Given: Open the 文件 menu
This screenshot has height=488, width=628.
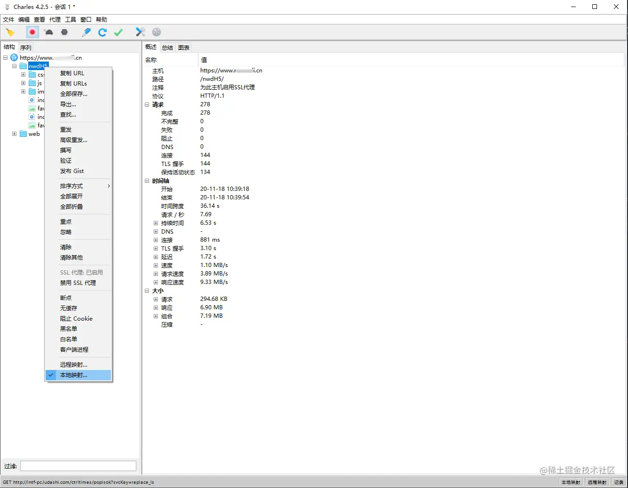Looking at the screenshot, I should click(x=8, y=20).
